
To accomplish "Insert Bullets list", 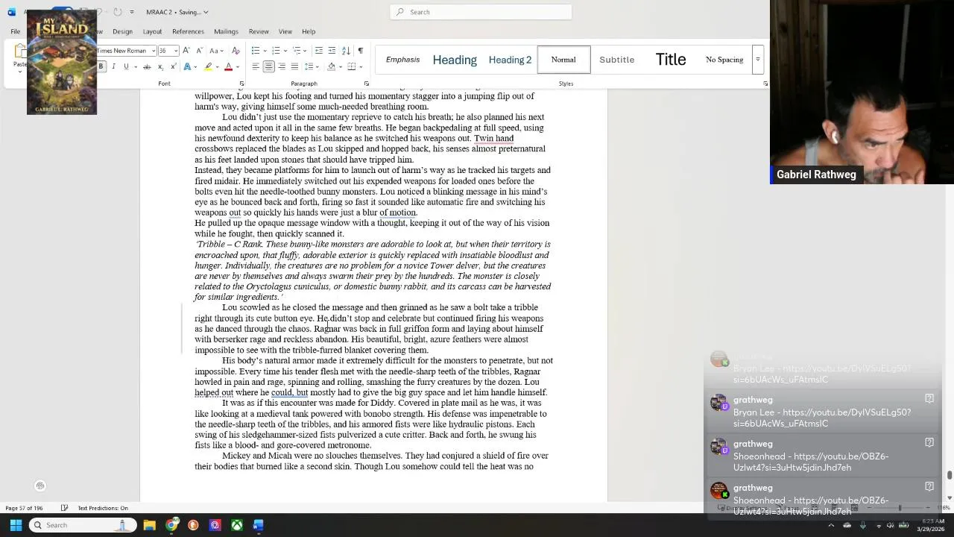I will [255, 51].
